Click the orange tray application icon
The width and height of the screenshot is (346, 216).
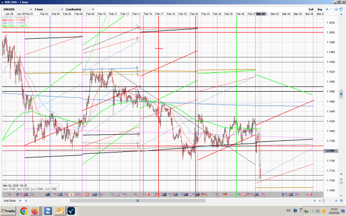pos(323,211)
